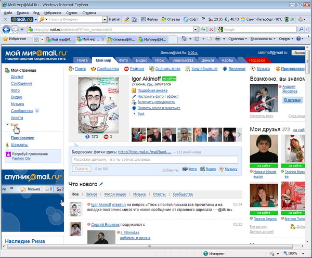Click the Сказать button

click(82, 169)
